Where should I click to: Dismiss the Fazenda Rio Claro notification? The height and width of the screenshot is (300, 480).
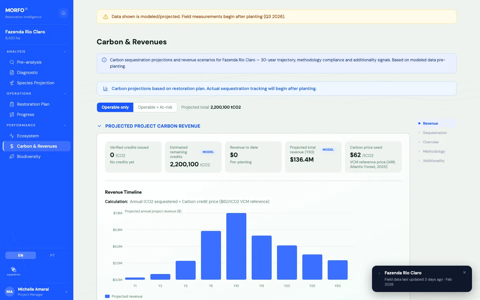tap(464, 272)
